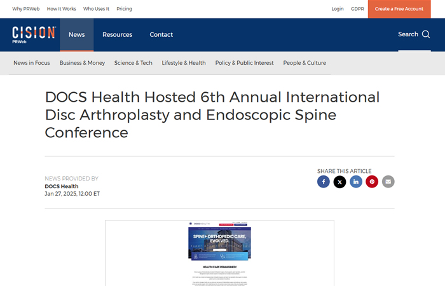The image size is (445, 286).
Task: Open the GDPR link
Action: (x=357, y=9)
